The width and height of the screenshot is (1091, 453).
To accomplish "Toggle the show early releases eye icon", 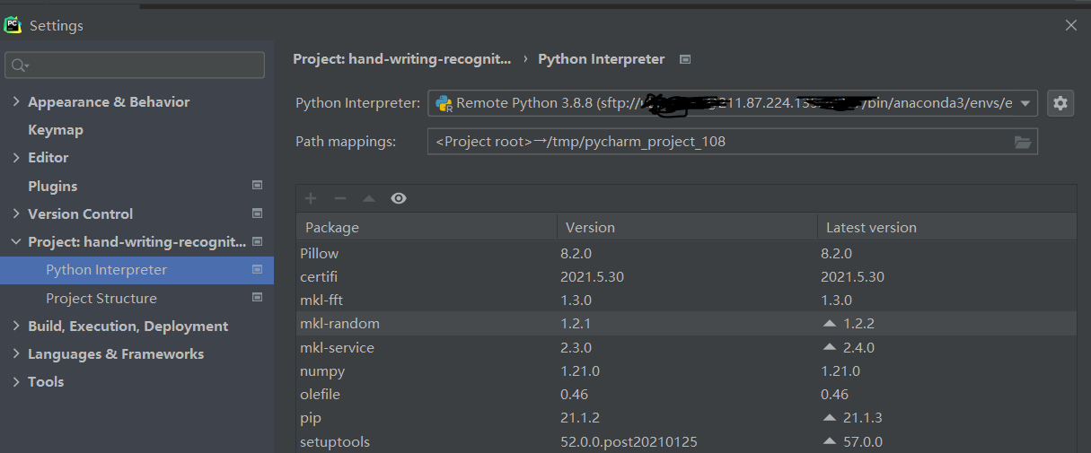I will [x=399, y=198].
